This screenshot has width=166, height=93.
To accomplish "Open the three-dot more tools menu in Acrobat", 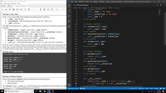I will (x=64, y=10).
